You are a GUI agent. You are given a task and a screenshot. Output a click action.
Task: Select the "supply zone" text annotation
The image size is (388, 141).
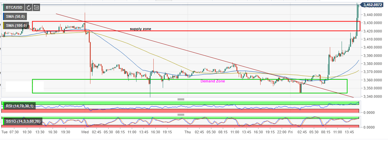[x=141, y=29]
